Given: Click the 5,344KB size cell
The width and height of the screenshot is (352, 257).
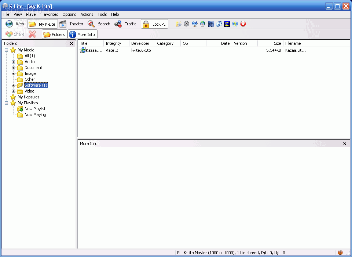Looking at the screenshot, I should 274,50.
